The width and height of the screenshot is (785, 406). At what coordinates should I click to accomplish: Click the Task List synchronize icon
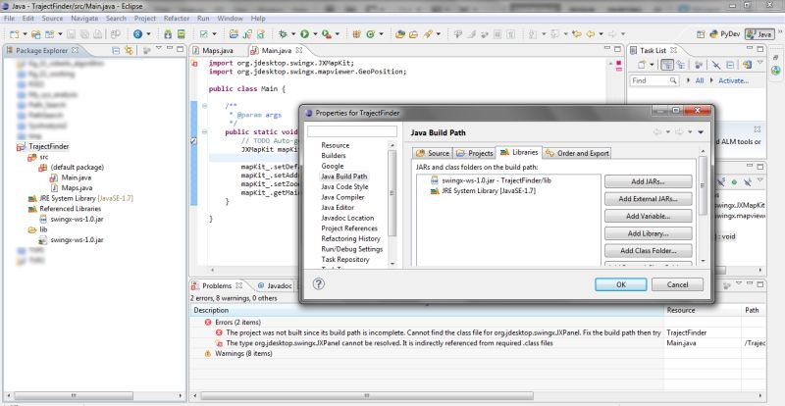[x=747, y=65]
